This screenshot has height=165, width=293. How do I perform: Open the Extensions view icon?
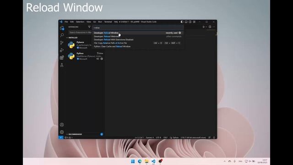[62, 57]
